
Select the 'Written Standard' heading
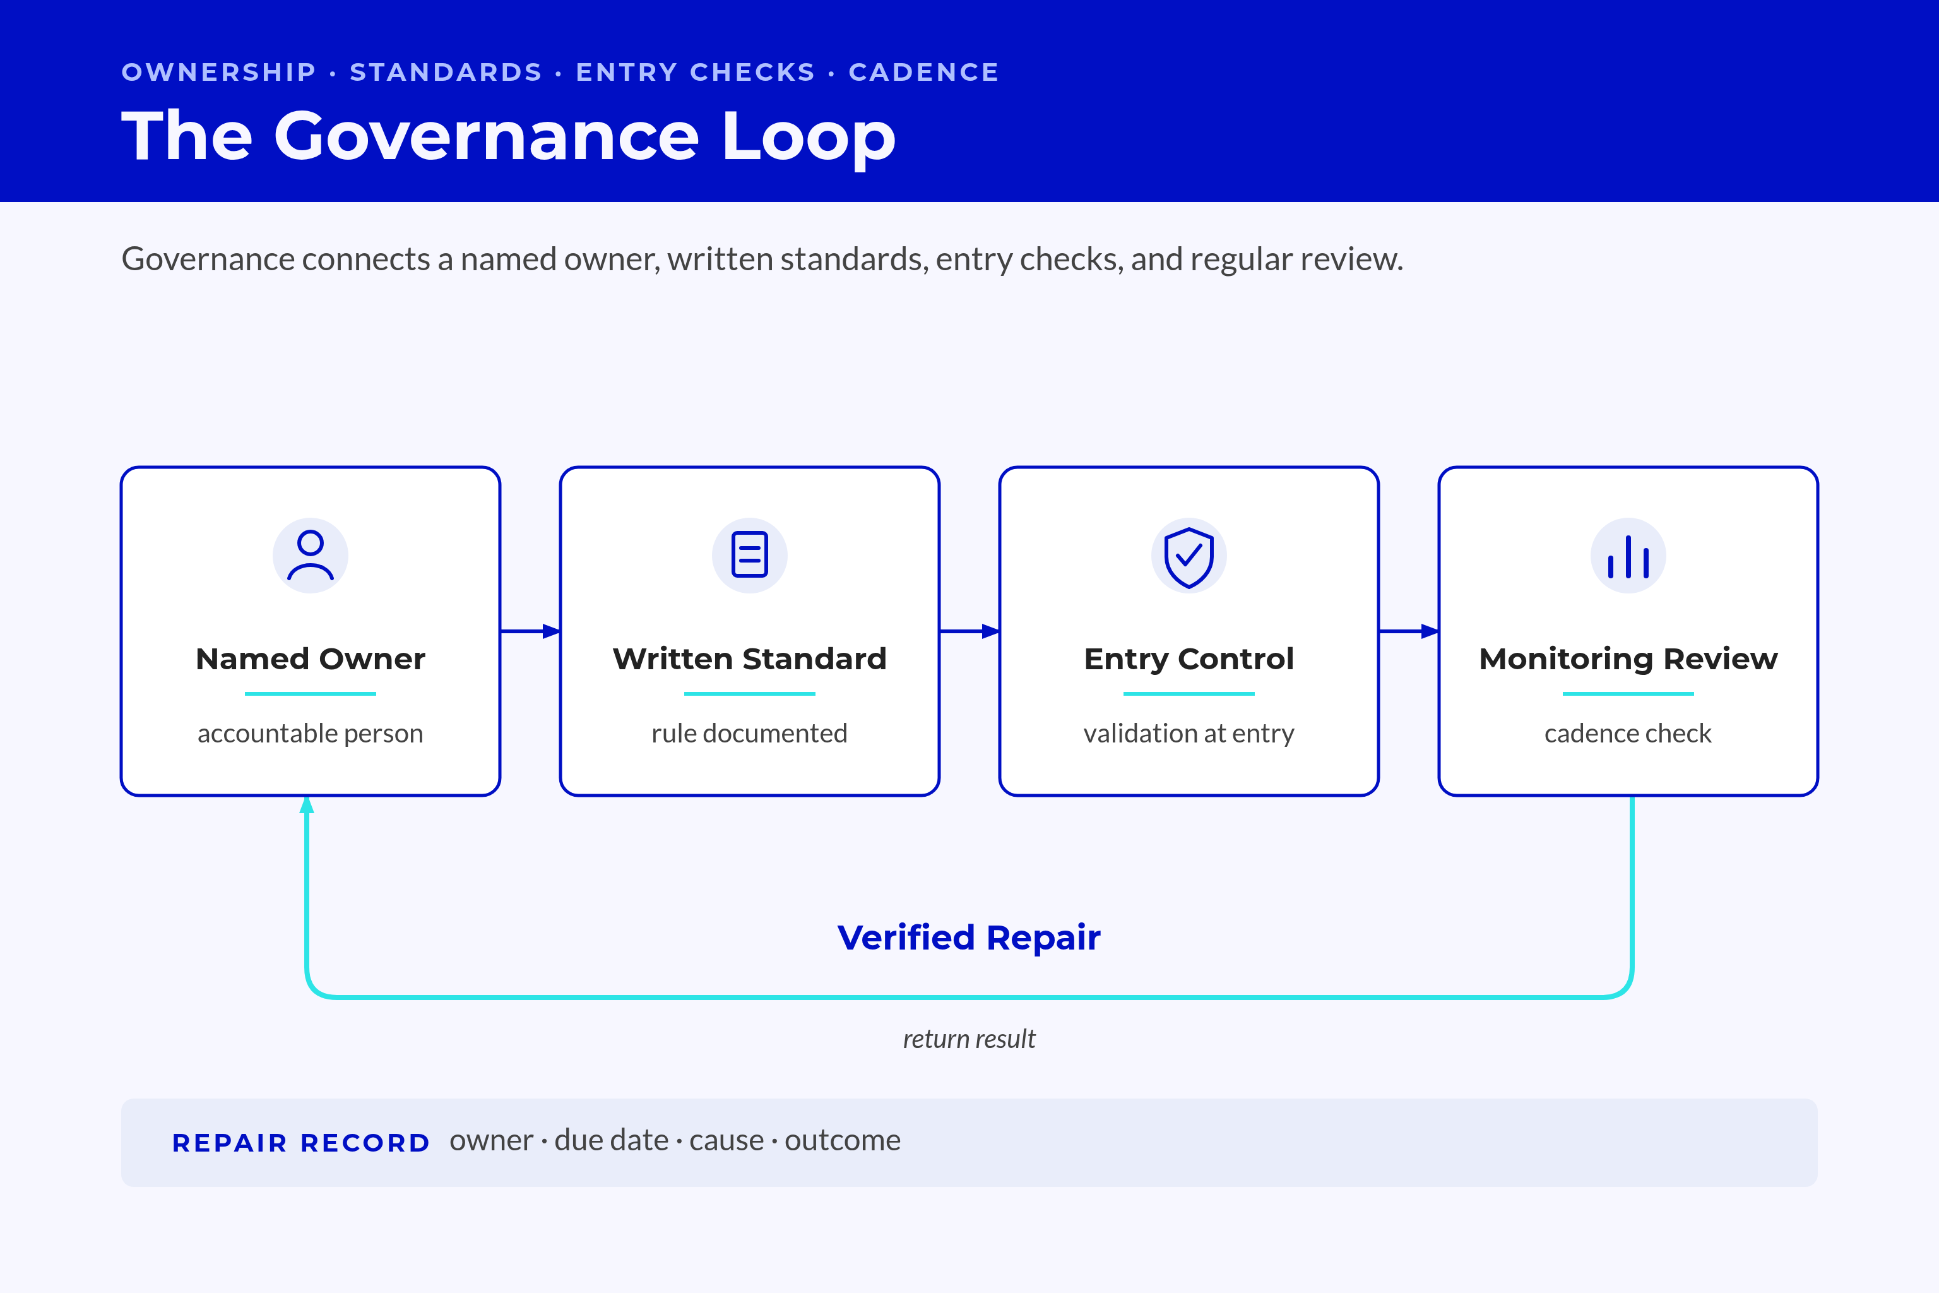(749, 659)
